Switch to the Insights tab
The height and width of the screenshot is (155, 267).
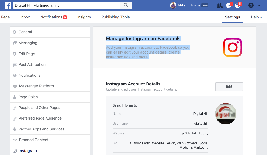[x=84, y=17]
